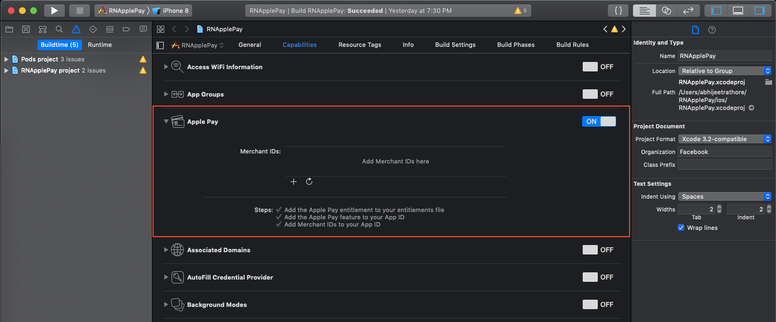
Task: Expand the Associated Domains section
Action: (x=166, y=250)
